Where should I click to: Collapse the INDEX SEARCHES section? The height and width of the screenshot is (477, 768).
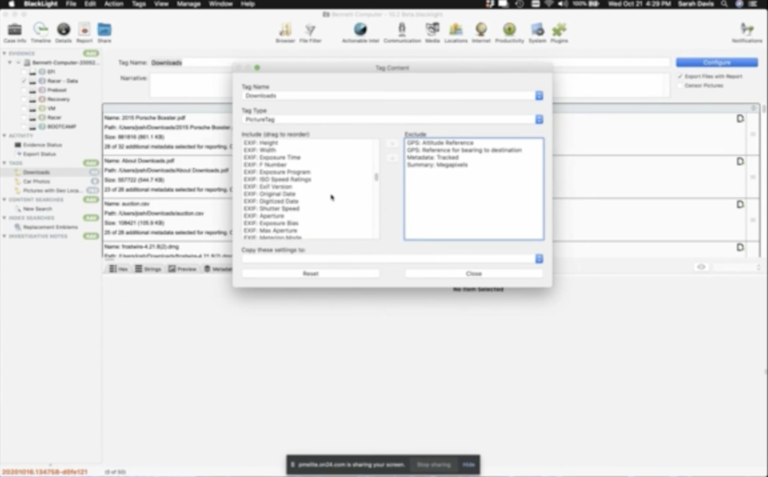pyautogui.click(x=4, y=218)
